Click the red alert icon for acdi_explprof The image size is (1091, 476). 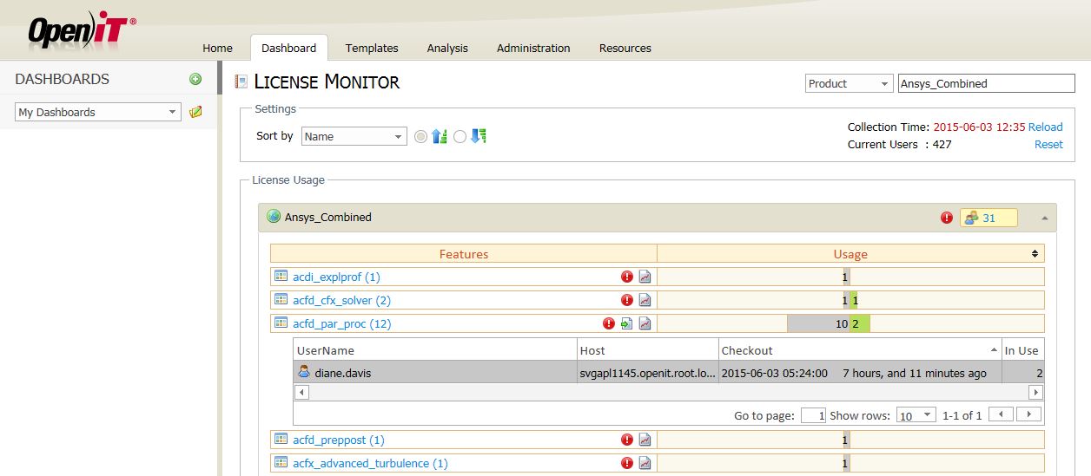[x=627, y=277]
